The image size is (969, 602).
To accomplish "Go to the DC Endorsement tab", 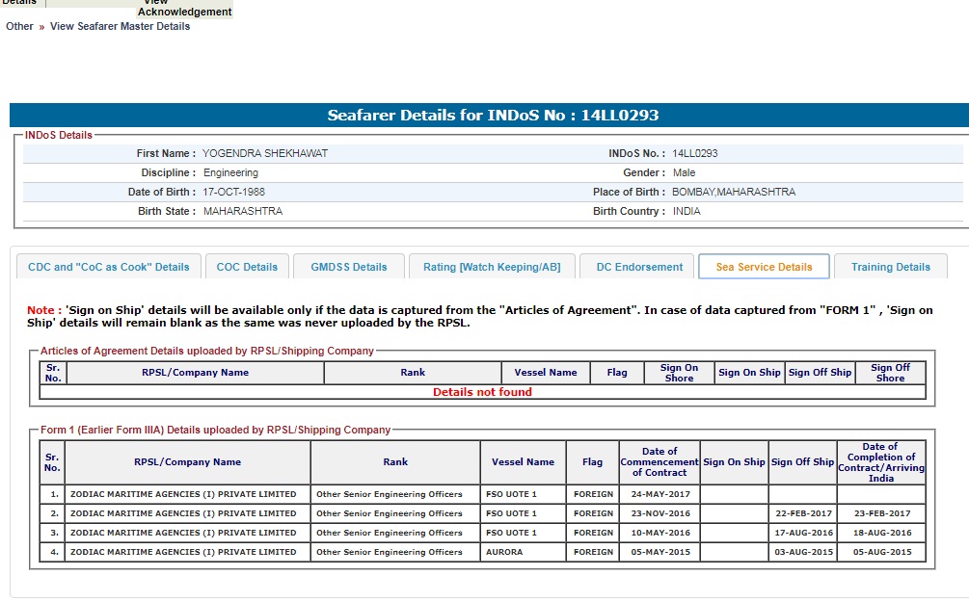I will pyautogui.click(x=639, y=267).
